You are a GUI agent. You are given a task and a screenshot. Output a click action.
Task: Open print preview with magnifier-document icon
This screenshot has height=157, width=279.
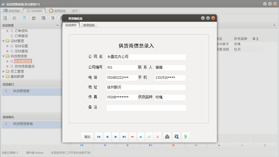click(x=176, y=136)
